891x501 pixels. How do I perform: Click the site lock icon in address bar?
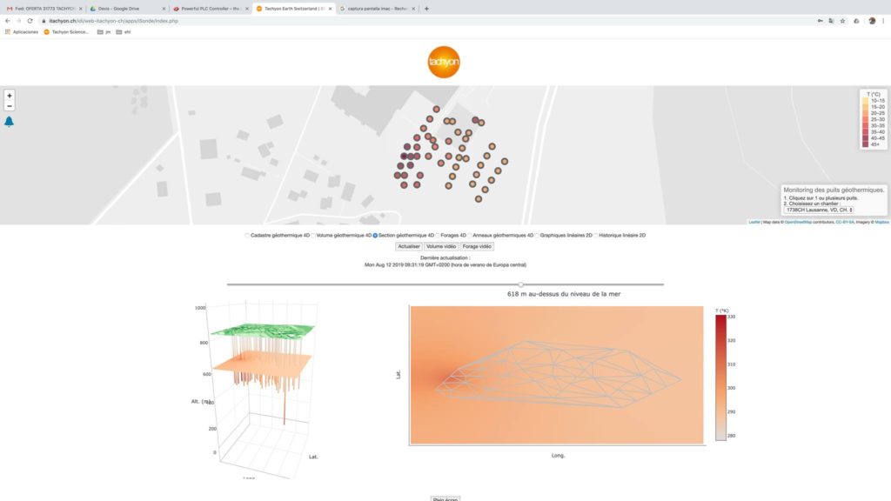[44, 21]
